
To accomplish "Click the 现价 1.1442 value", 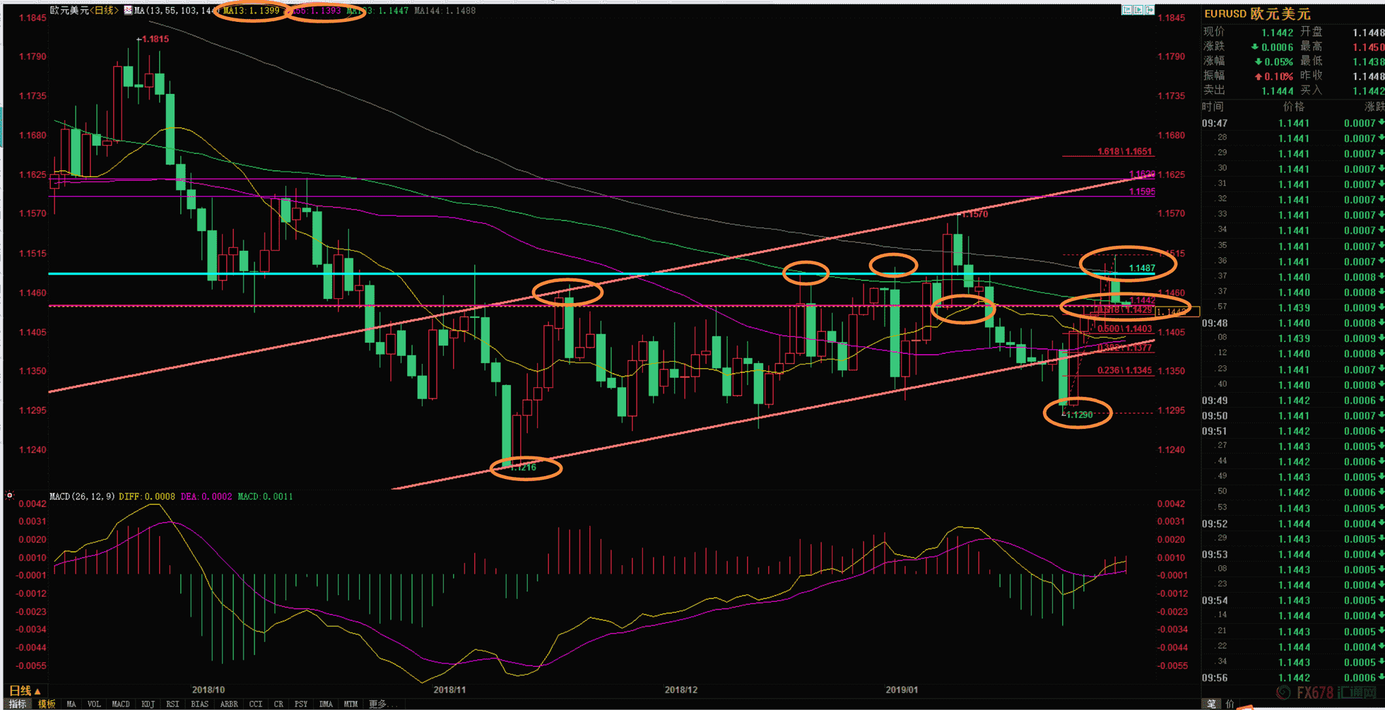I will [1277, 32].
